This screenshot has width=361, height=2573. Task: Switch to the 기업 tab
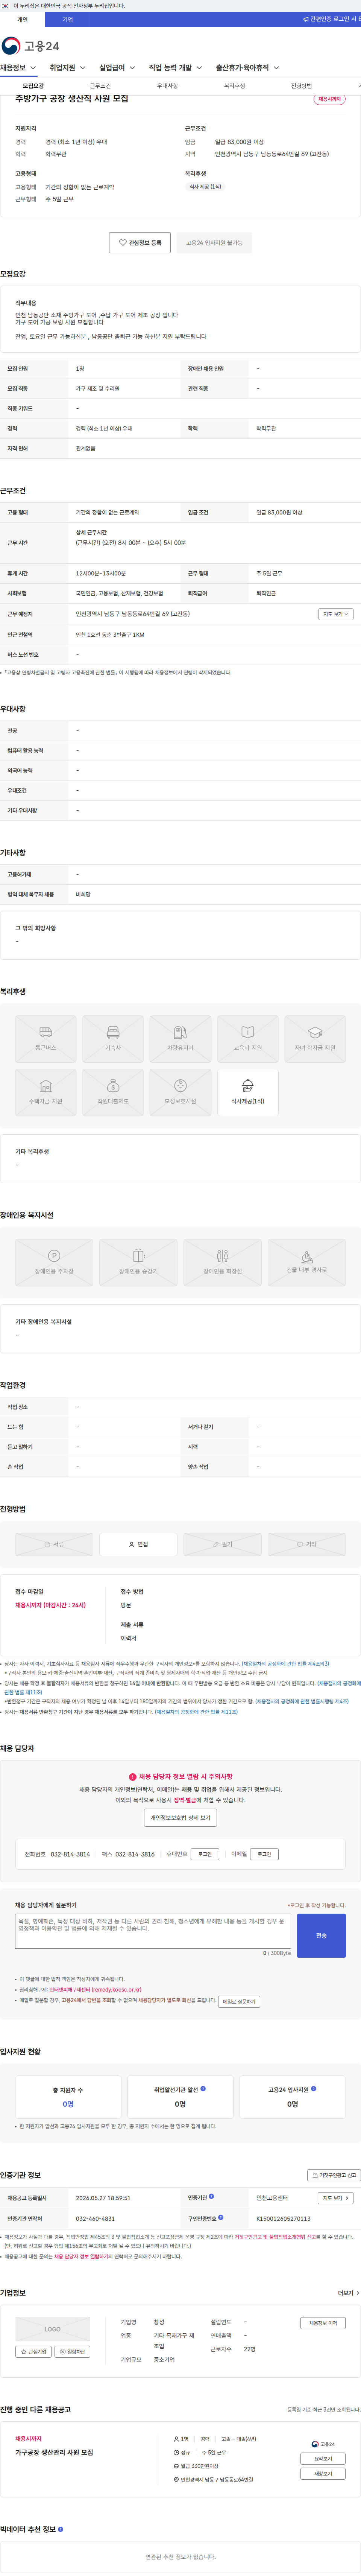(68, 20)
